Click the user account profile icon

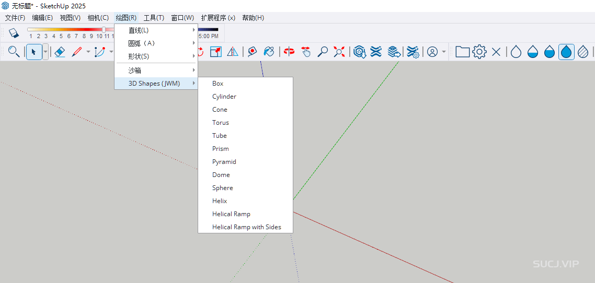(432, 52)
